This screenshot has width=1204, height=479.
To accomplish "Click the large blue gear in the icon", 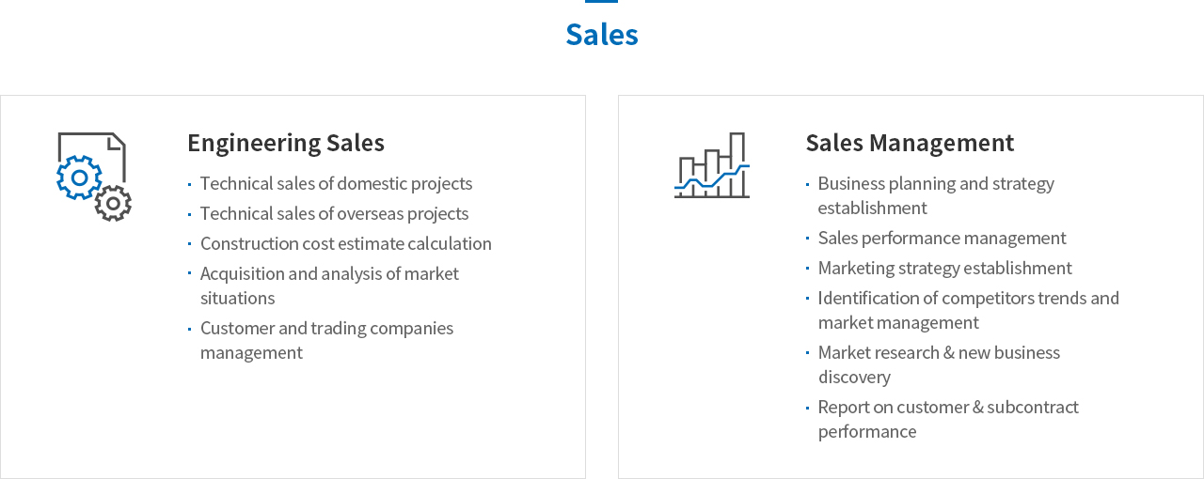I will point(78,177).
